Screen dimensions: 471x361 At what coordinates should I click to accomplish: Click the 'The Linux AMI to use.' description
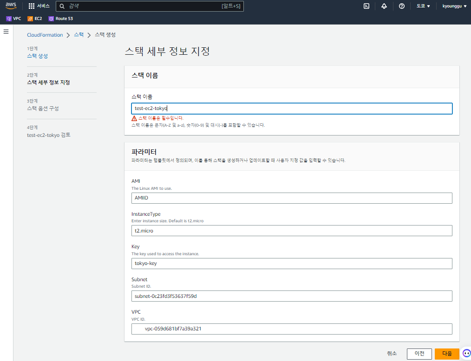152,188
